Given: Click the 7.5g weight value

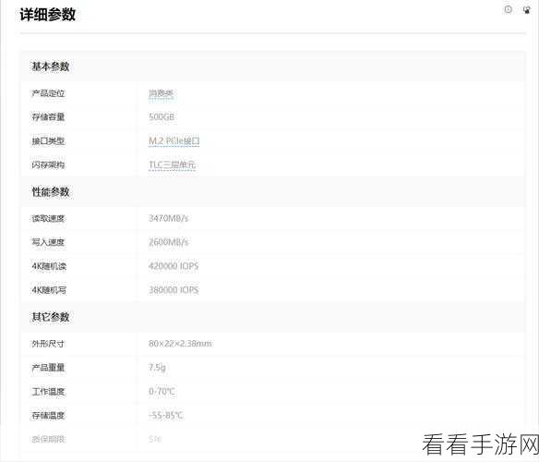Looking at the screenshot, I should pos(157,368).
